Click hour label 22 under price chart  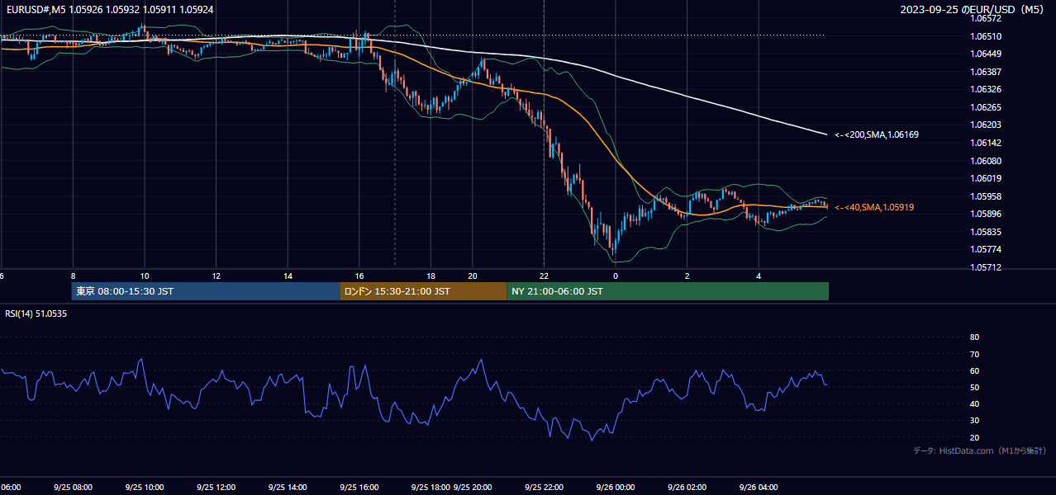pyautogui.click(x=544, y=276)
